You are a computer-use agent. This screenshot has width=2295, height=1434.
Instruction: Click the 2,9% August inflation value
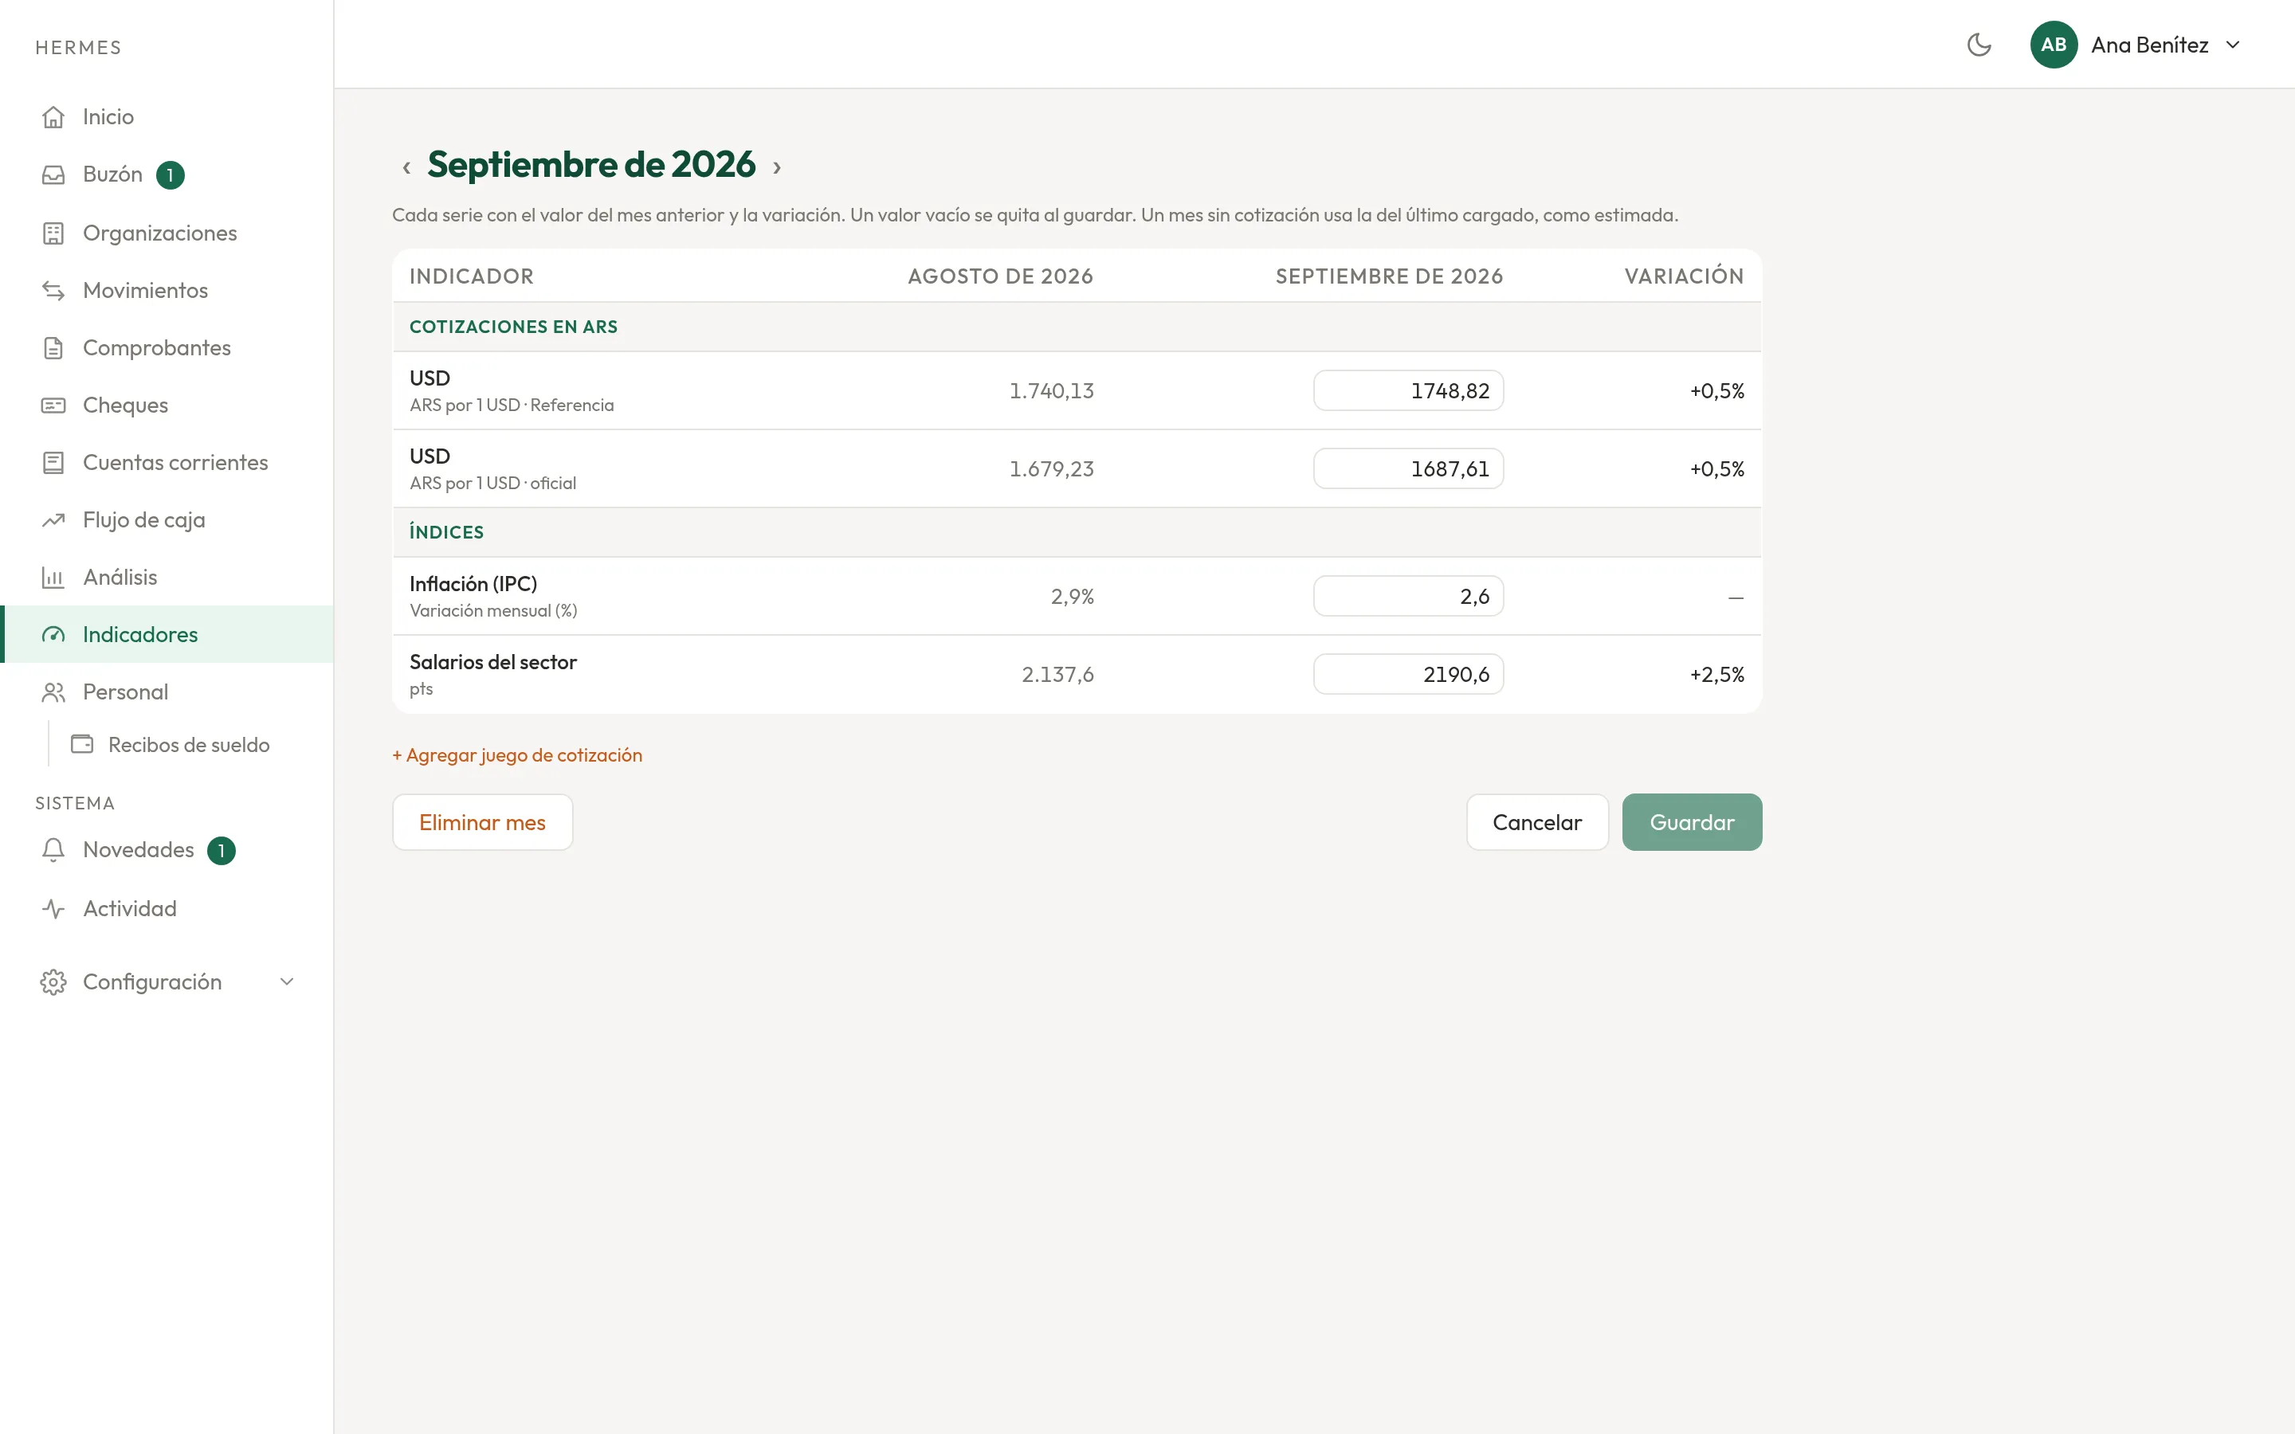click(x=1072, y=597)
